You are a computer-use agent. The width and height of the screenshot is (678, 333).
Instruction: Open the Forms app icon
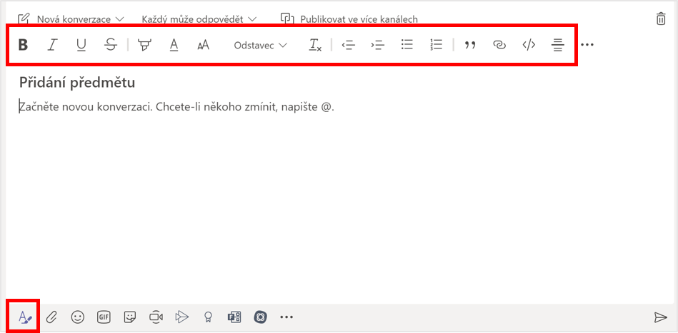click(x=234, y=317)
